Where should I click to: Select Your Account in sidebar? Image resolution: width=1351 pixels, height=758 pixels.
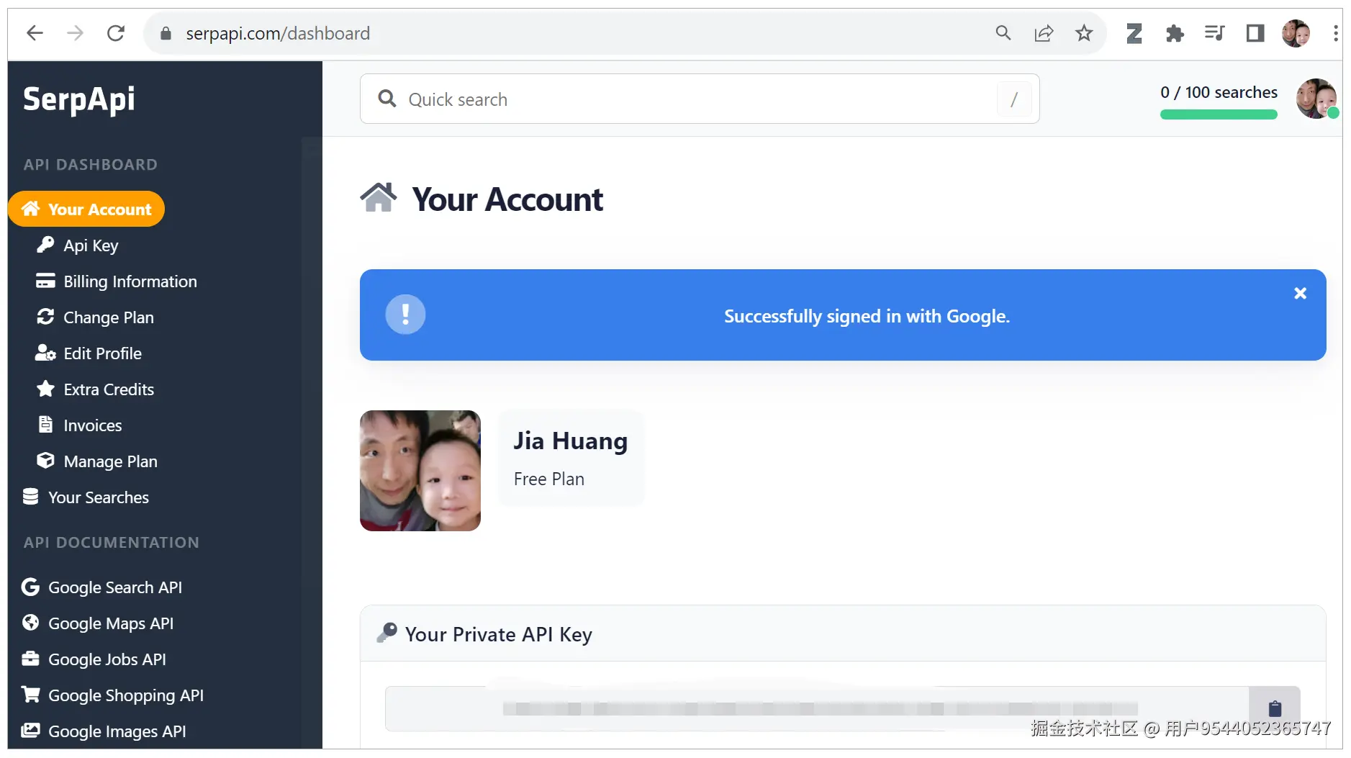click(x=86, y=209)
